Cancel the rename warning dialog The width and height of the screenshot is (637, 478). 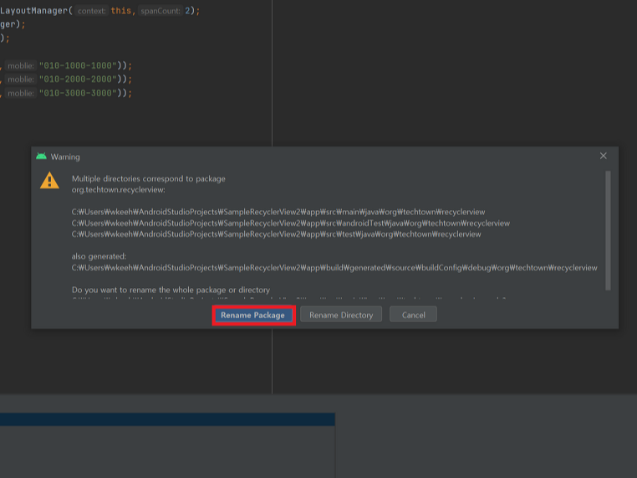(x=413, y=315)
